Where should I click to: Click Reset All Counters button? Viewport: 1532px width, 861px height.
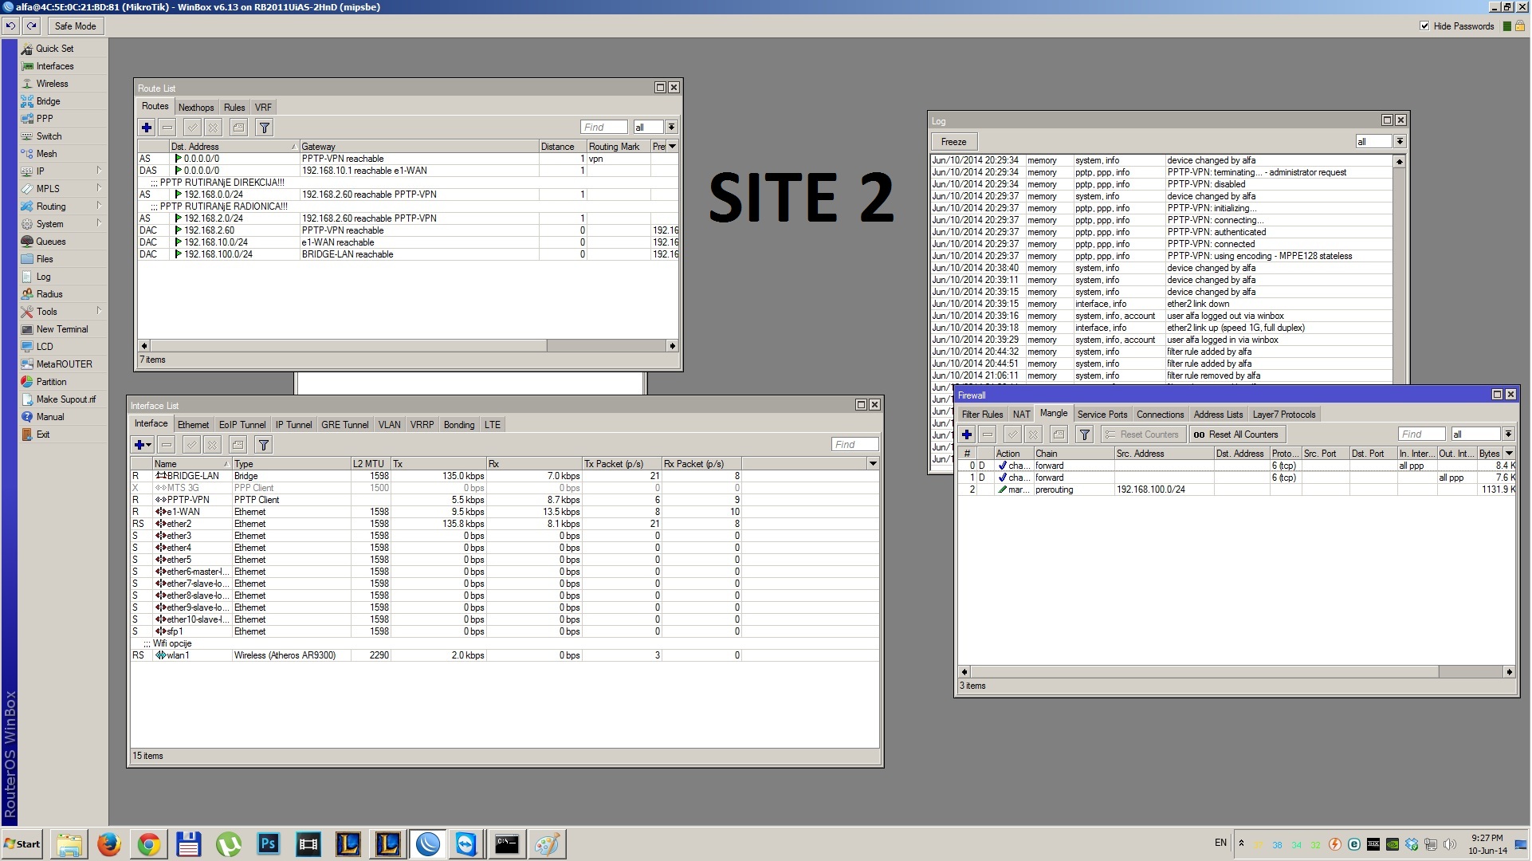(1235, 434)
